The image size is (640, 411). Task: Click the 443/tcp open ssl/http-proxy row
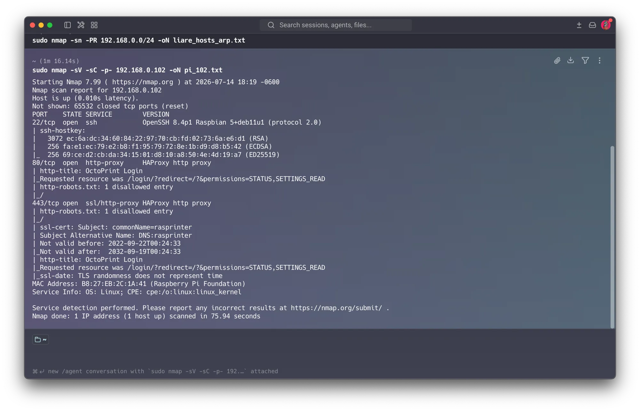(122, 203)
